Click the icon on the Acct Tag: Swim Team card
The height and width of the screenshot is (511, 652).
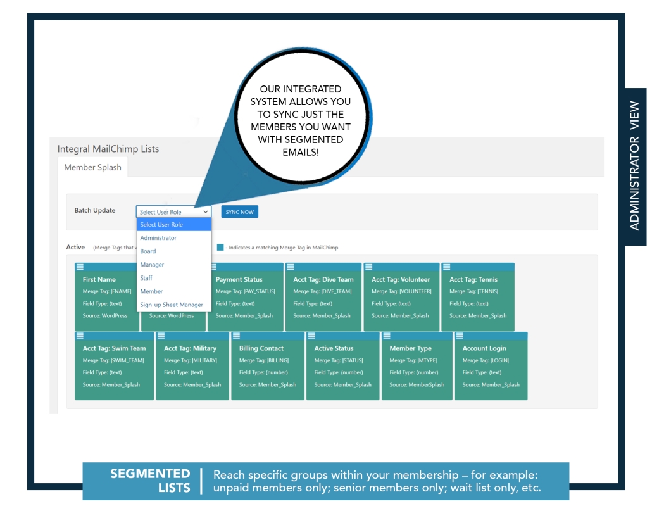pos(80,337)
